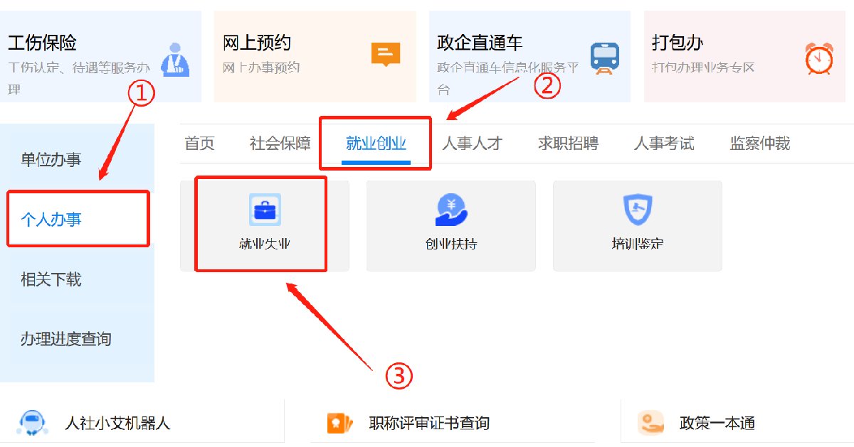This screenshot has height=447, width=854.
Task: Open 培训鉴定 shield icon
Action: (637, 210)
